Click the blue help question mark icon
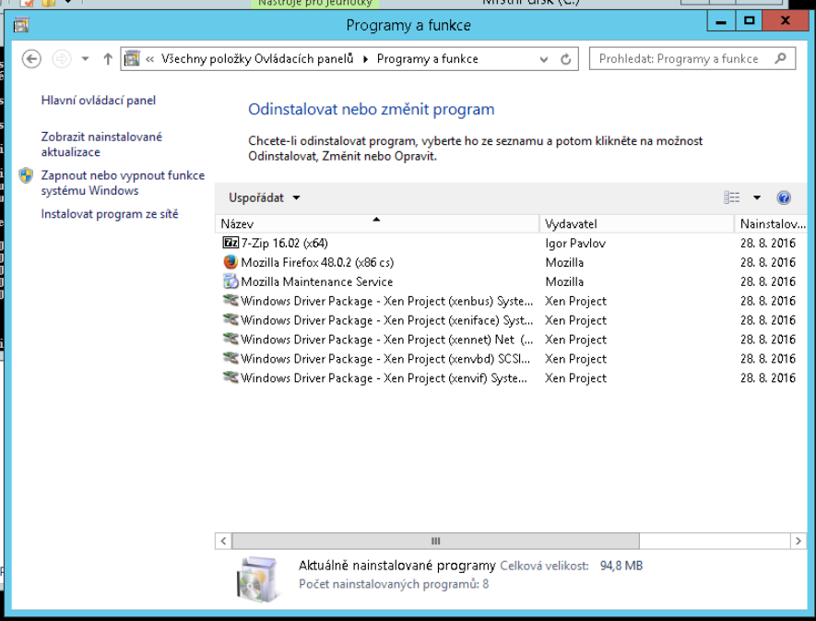Screen dimensions: 816x621 pyautogui.click(x=784, y=197)
